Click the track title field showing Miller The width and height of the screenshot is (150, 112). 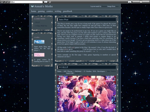26,2
